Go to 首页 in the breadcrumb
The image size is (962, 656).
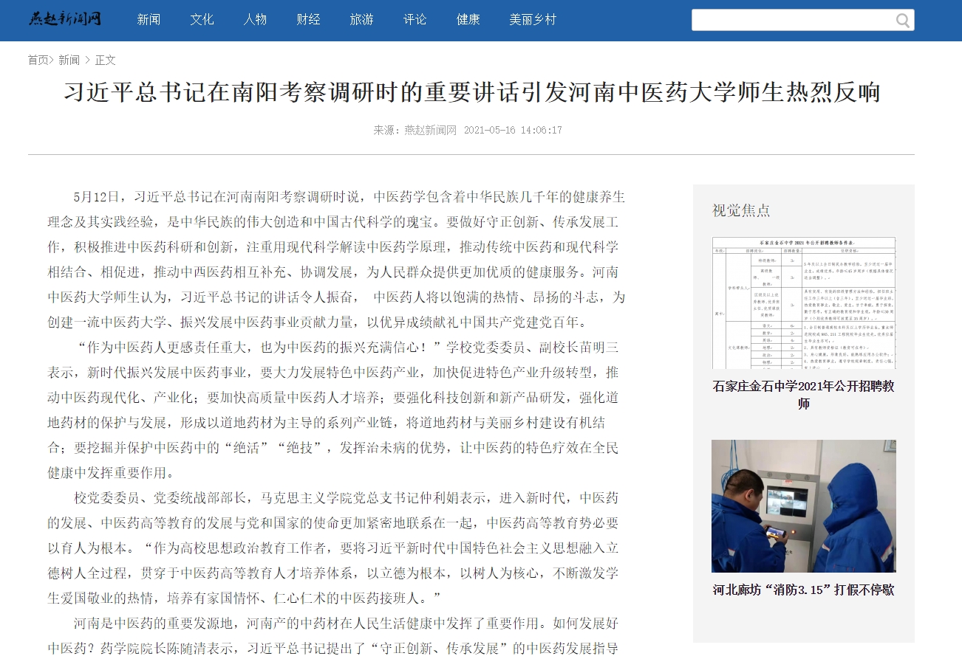[38, 60]
